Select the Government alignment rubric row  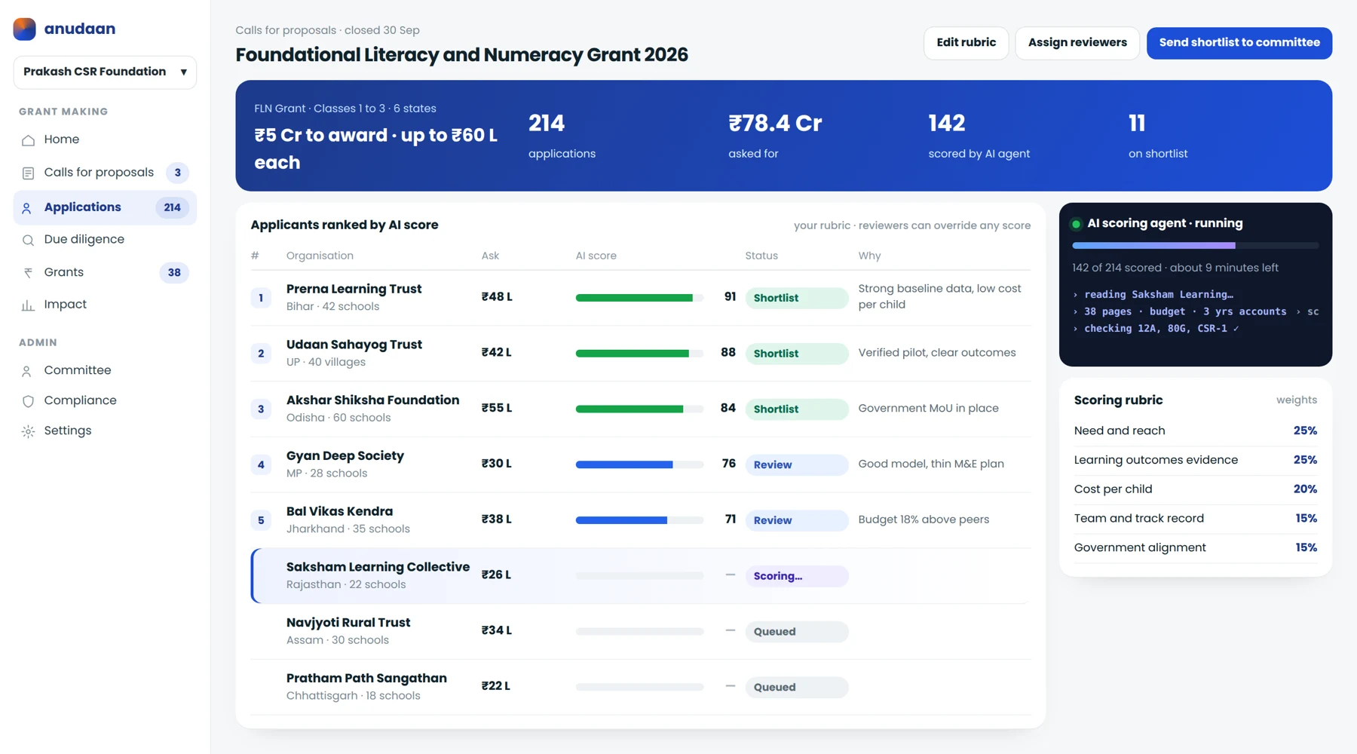[x=1196, y=548]
